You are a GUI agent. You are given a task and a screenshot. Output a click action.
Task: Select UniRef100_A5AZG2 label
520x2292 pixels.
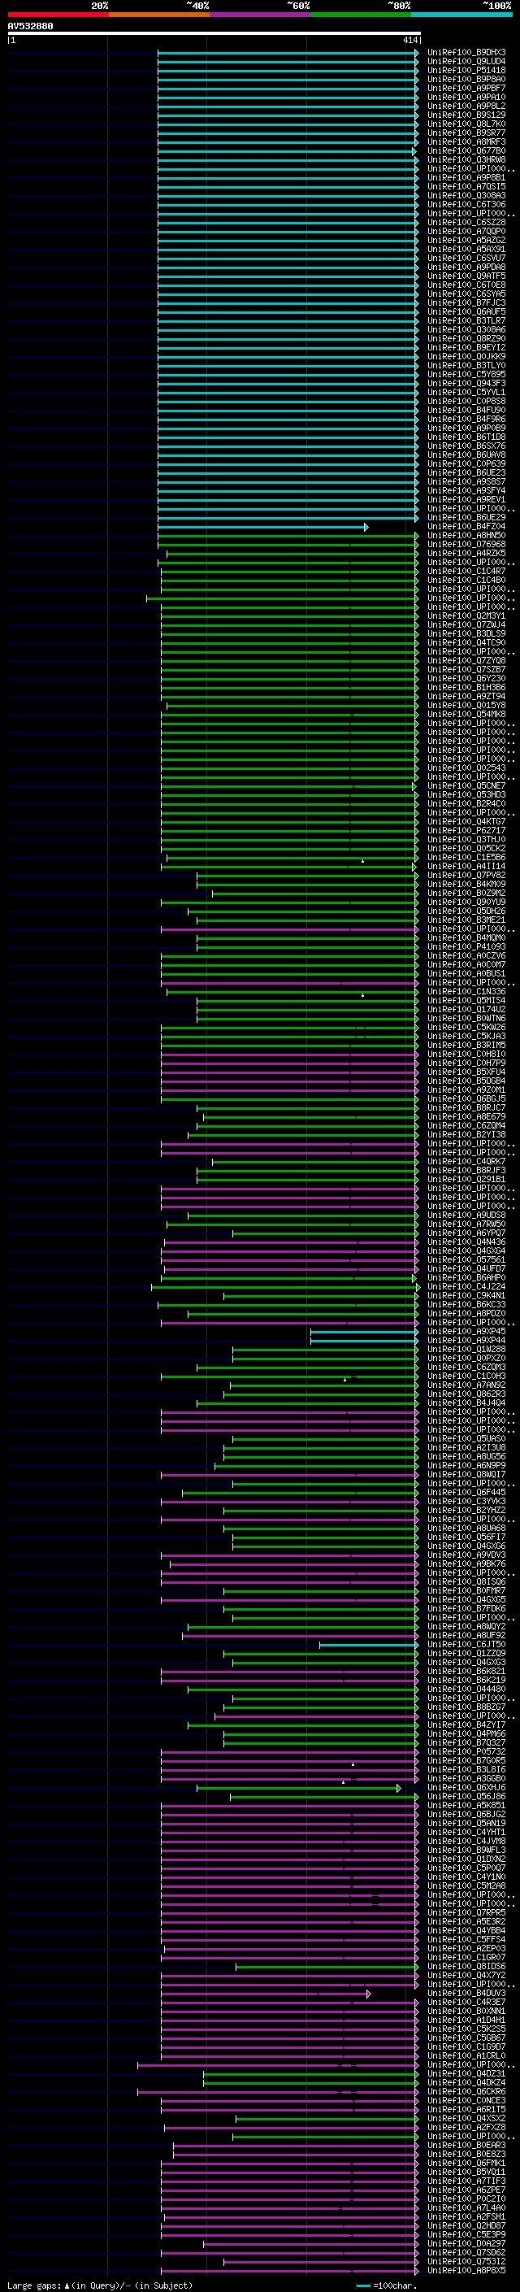pyautogui.click(x=466, y=240)
